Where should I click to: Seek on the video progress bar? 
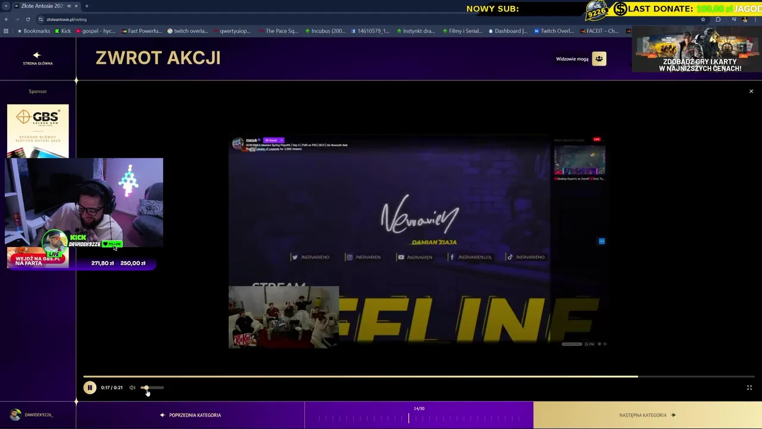(419, 377)
